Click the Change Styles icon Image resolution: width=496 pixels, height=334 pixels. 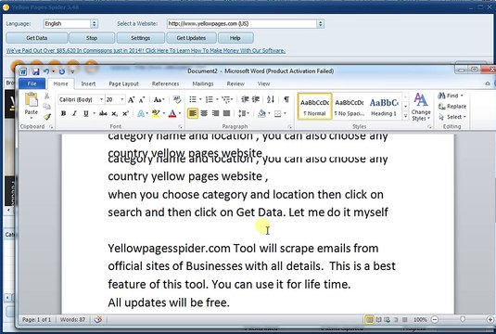(x=421, y=107)
